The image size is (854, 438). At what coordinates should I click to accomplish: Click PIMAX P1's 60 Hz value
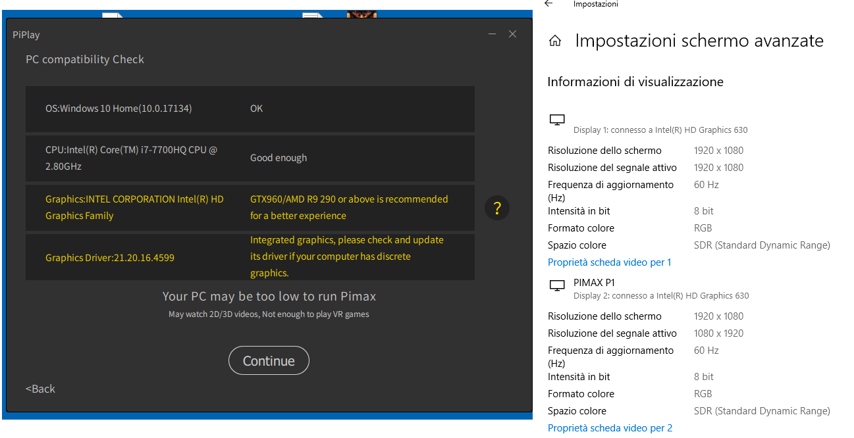[x=707, y=351]
